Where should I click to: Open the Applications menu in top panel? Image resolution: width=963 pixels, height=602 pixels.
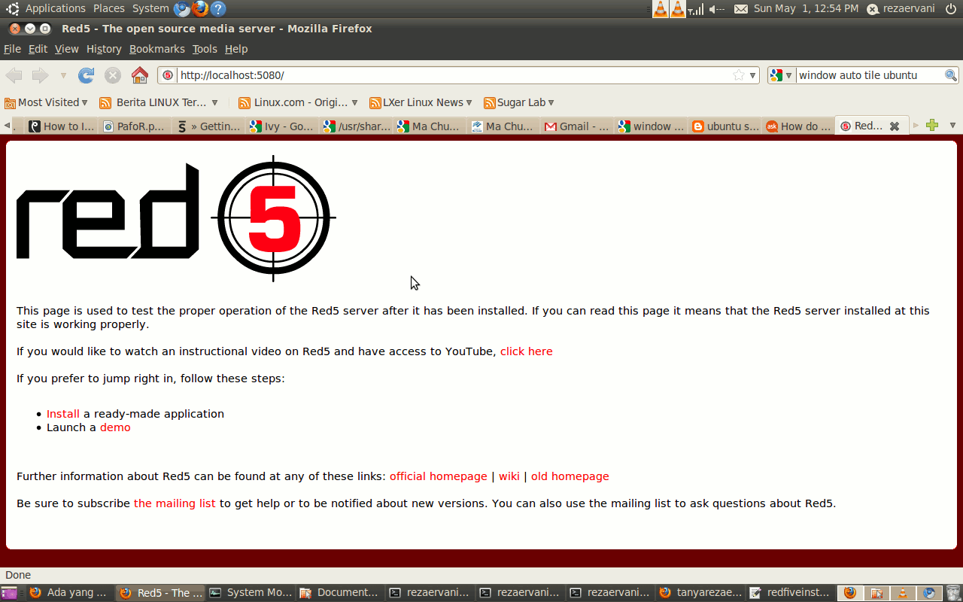click(x=56, y=8)
